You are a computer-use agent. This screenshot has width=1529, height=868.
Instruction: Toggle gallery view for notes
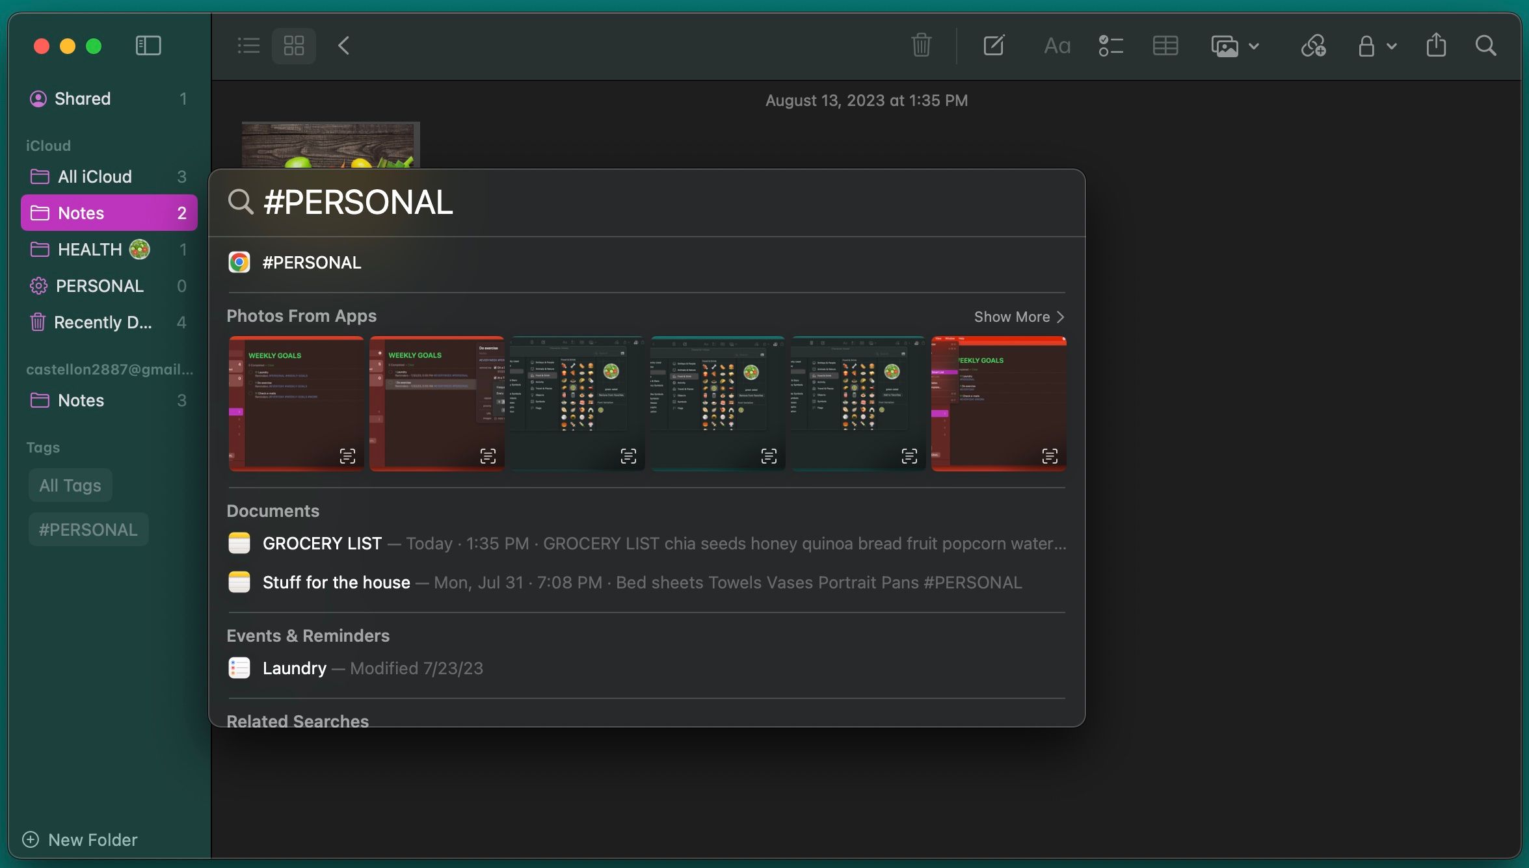pyautogui.click(x=294, y=46)
